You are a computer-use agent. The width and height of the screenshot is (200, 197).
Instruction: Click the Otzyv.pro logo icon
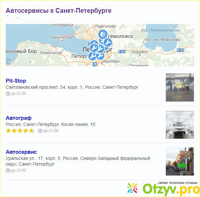(x=132, y=188)
